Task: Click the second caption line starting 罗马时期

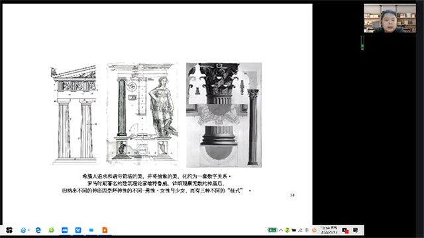Action: [156, 184]
